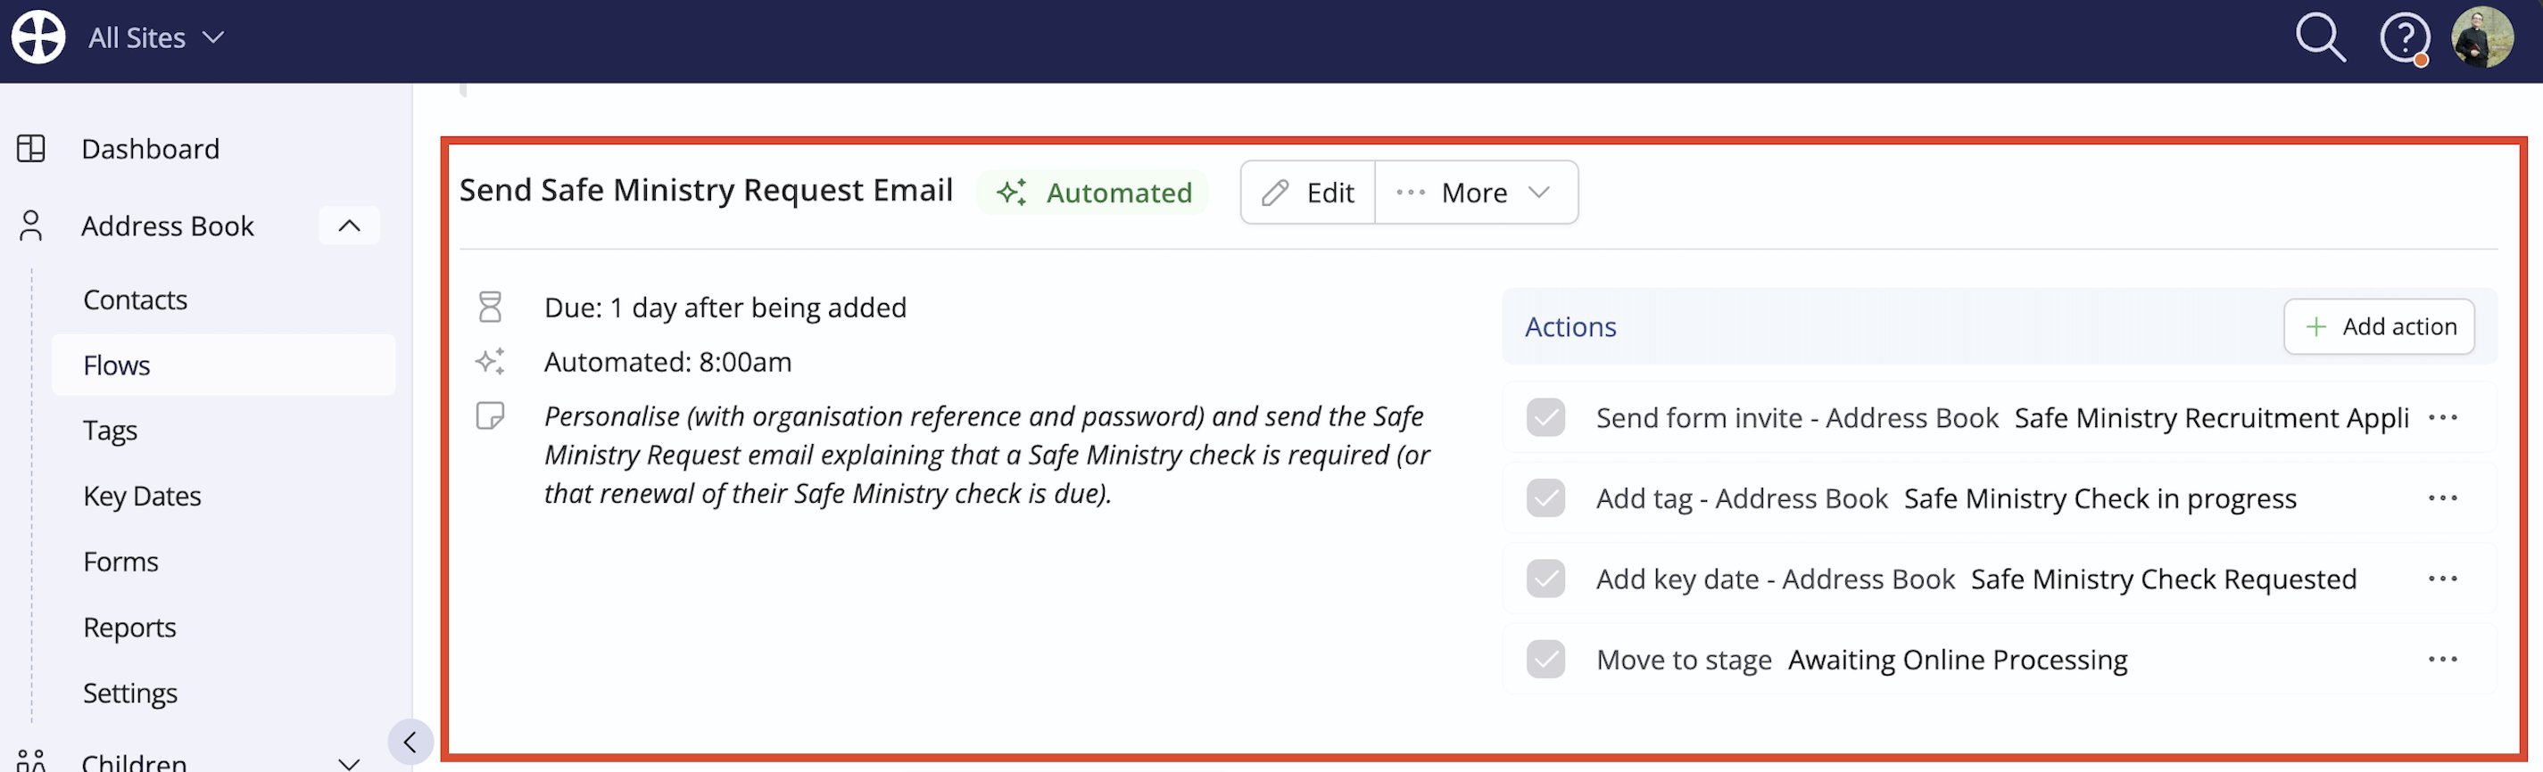
Task: Open options for Add tag action
Action: 2442,499
